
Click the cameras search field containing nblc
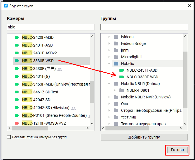(x=51, y=27)
